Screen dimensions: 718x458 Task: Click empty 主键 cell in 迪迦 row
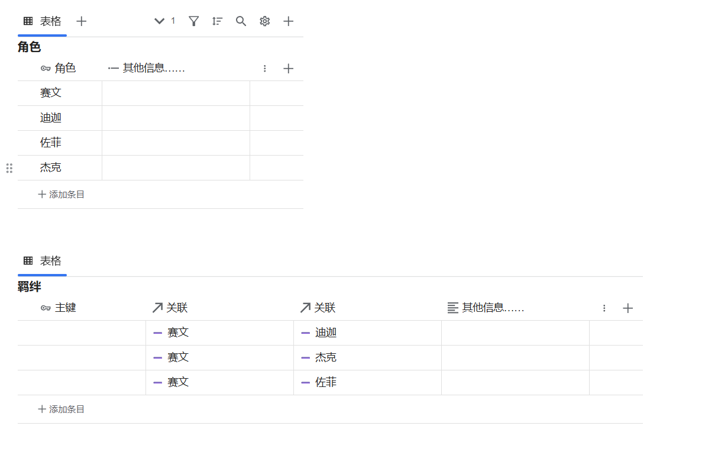coord(82,333)
